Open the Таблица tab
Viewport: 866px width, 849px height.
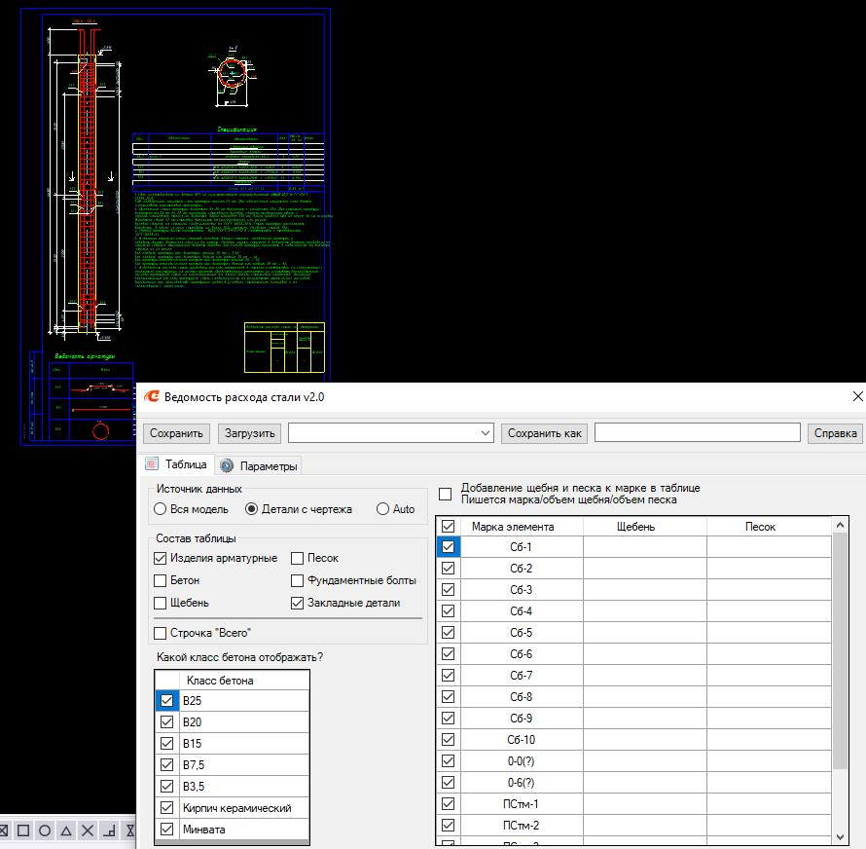point(185,465)
